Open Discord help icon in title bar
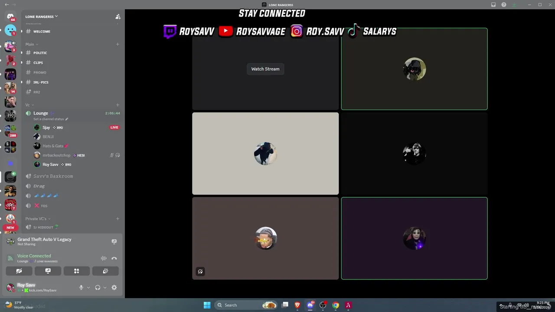555x312 pixels. 504,5
